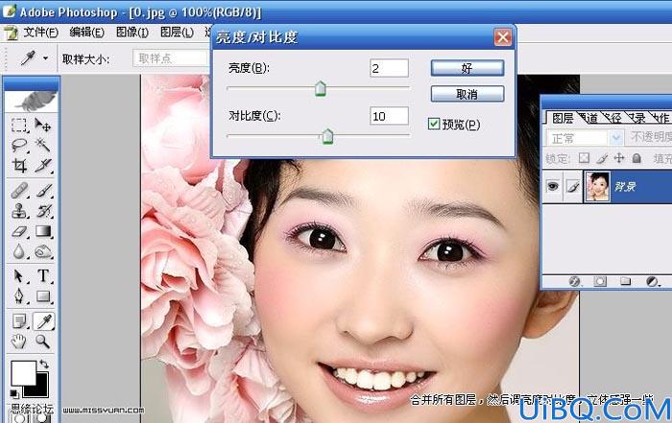
Task: Click the white foreground color swatch
Action: coord(23,373)
